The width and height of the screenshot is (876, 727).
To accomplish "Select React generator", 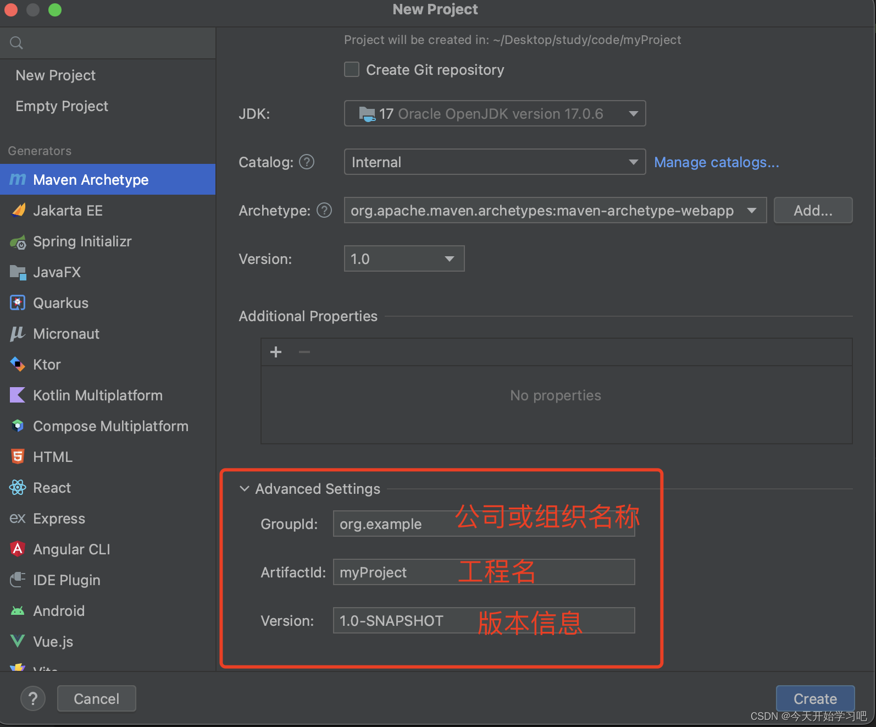I will [108, 487].
